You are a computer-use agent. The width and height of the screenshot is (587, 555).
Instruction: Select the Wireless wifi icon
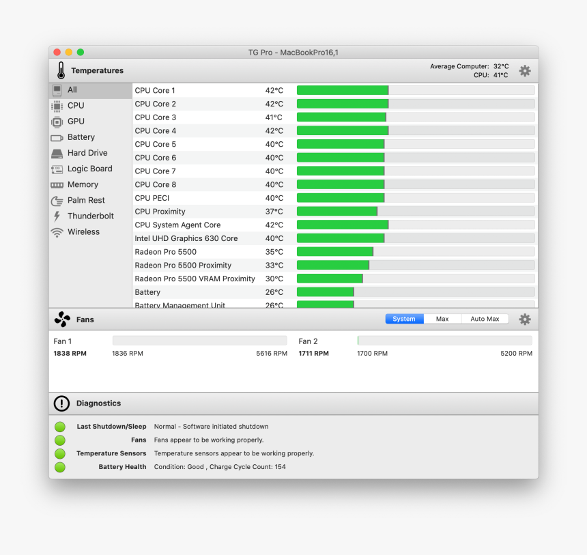coord(57,232)
